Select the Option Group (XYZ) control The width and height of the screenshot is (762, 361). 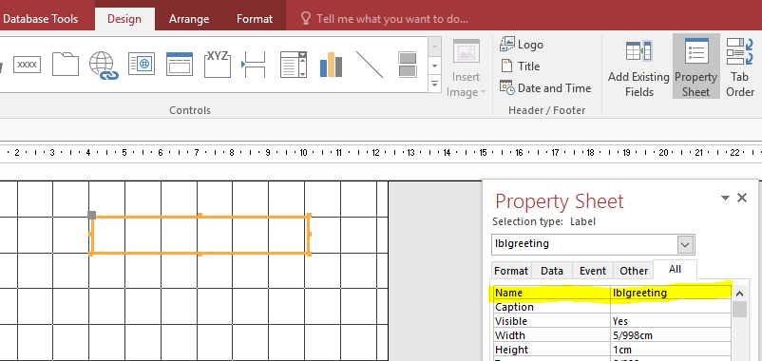click(218, 64)
